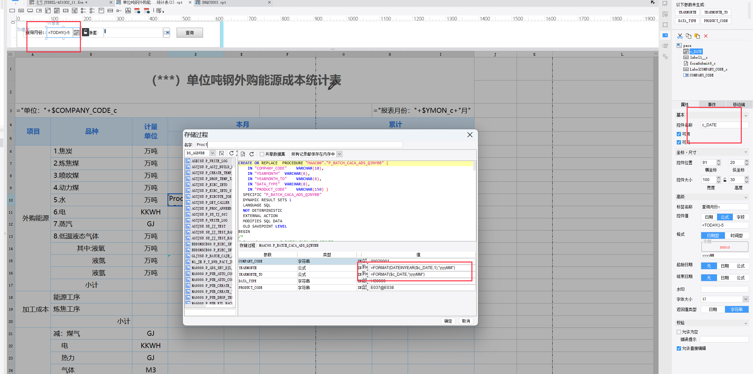Add the ungenerated YEARMONTH parameter

pos(687,12)
